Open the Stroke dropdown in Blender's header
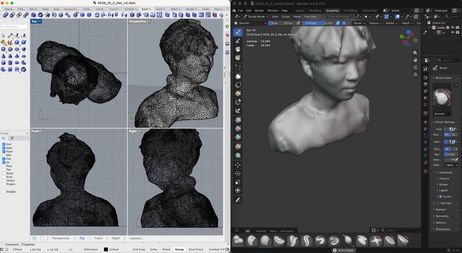462x253 pixels. [391, 23]
